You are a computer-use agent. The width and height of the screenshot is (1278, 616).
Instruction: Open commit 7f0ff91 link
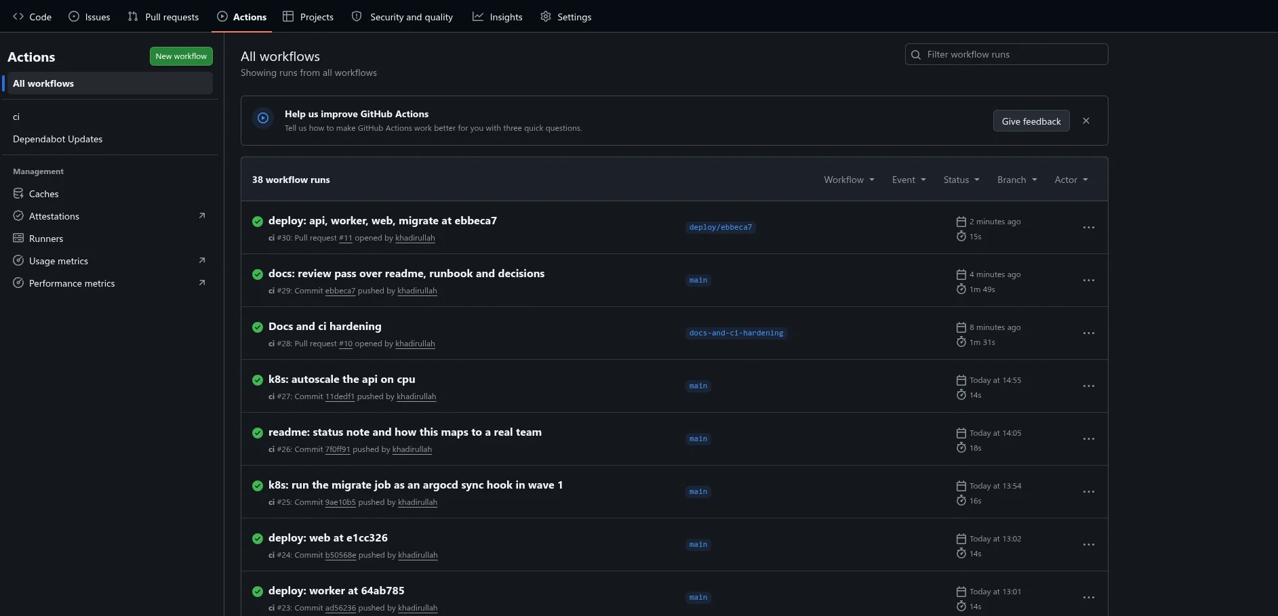338,449
